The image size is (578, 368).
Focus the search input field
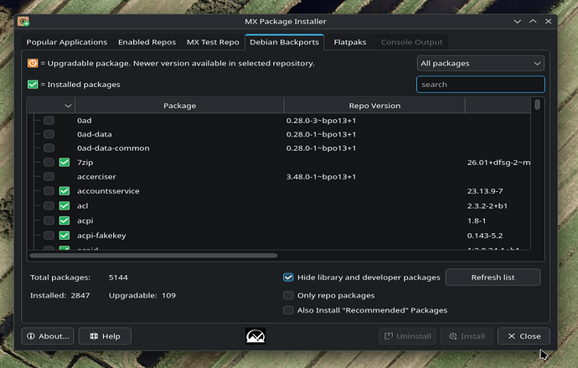pyautogui.click(x=480, y=85)
